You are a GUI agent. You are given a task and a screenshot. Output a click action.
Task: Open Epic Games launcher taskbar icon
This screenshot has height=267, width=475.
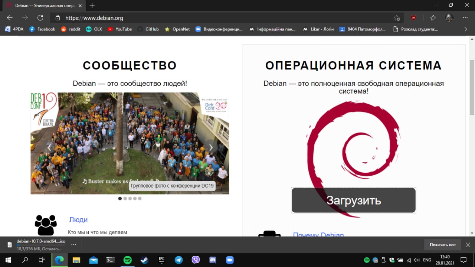tap(161, 260)
